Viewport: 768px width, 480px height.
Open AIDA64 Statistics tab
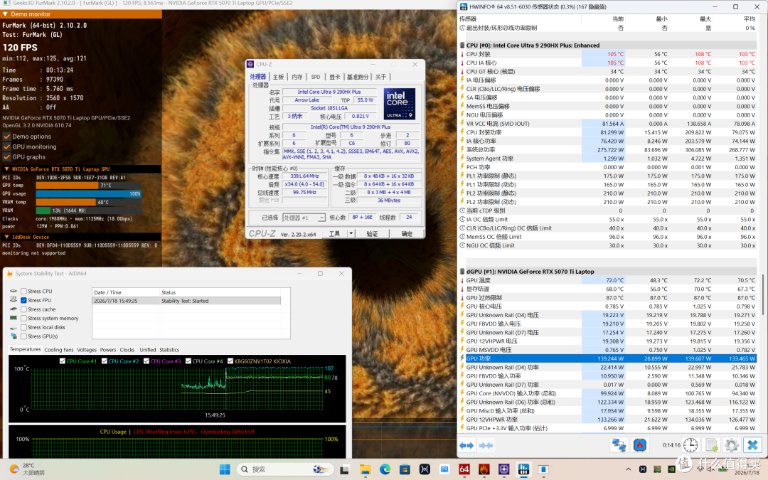tap(169, 350)
